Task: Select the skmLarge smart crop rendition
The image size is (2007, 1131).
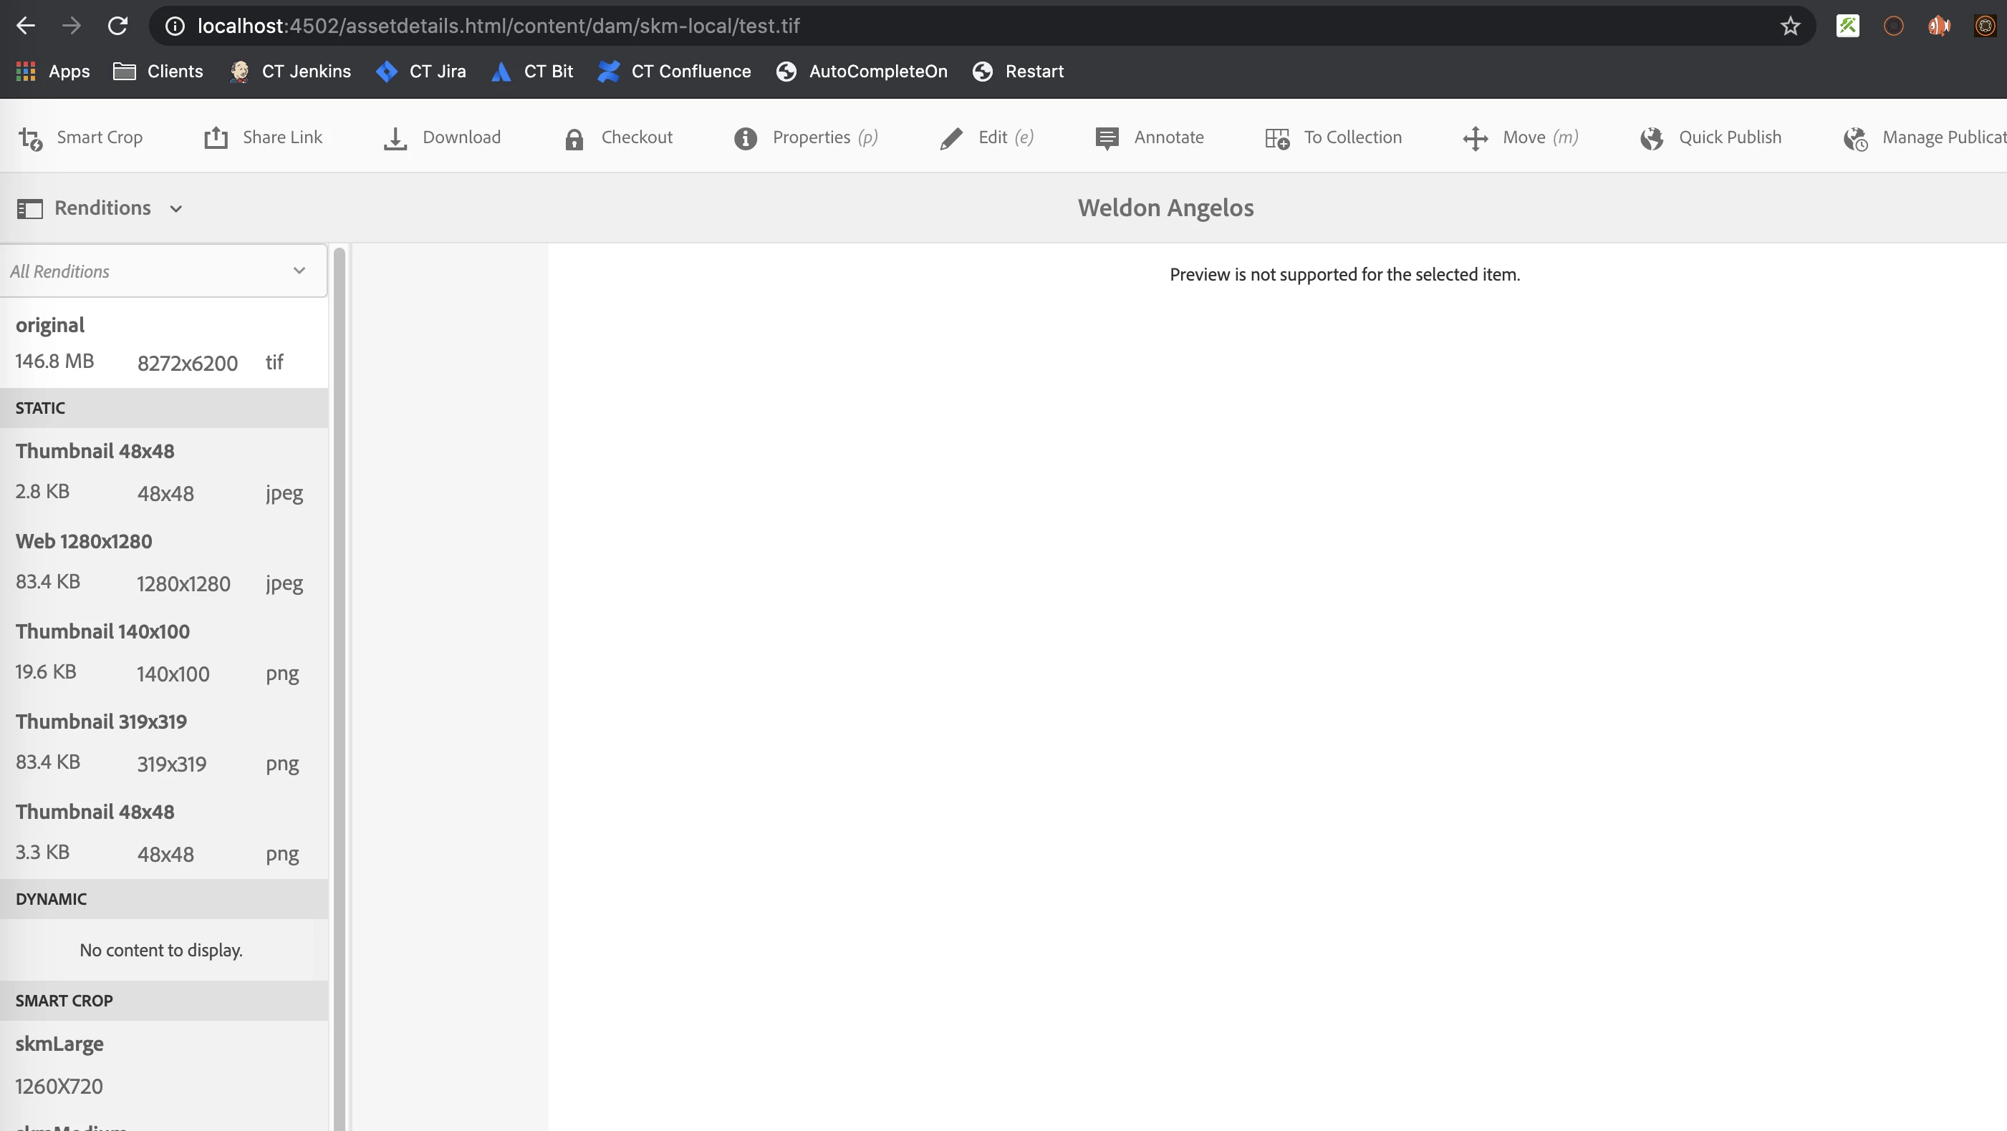Action: (59, 1044)
